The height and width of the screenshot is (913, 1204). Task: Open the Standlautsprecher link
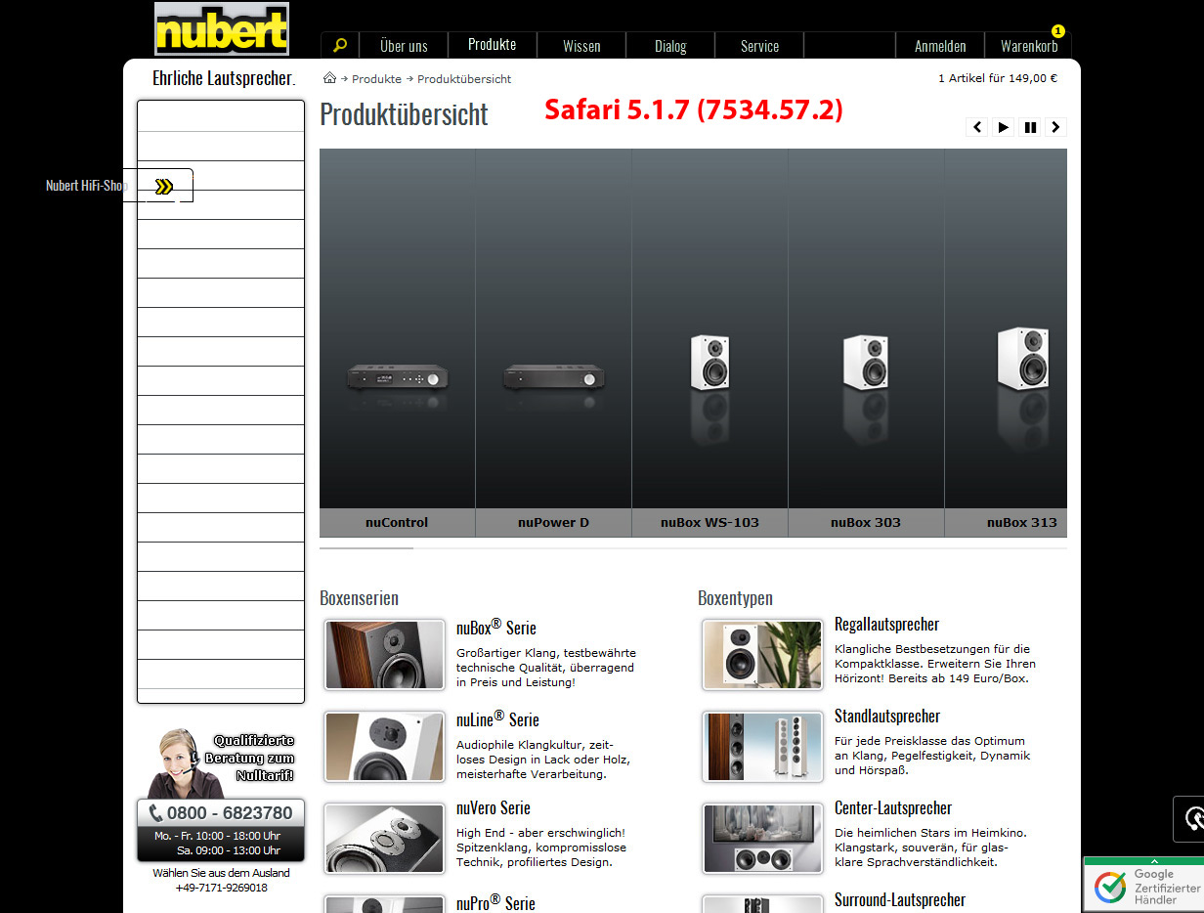(x=886, y=717)
